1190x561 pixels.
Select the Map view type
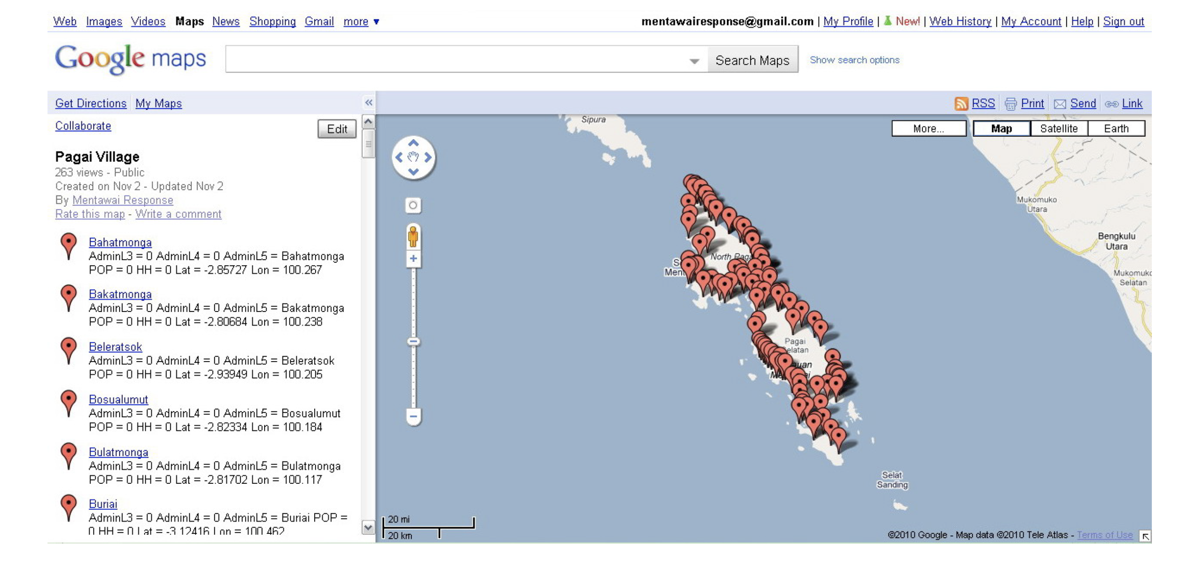(x=1001, y=129)
